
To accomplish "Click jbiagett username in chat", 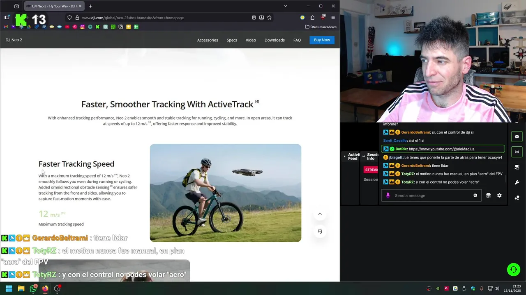I will [396, 157].
